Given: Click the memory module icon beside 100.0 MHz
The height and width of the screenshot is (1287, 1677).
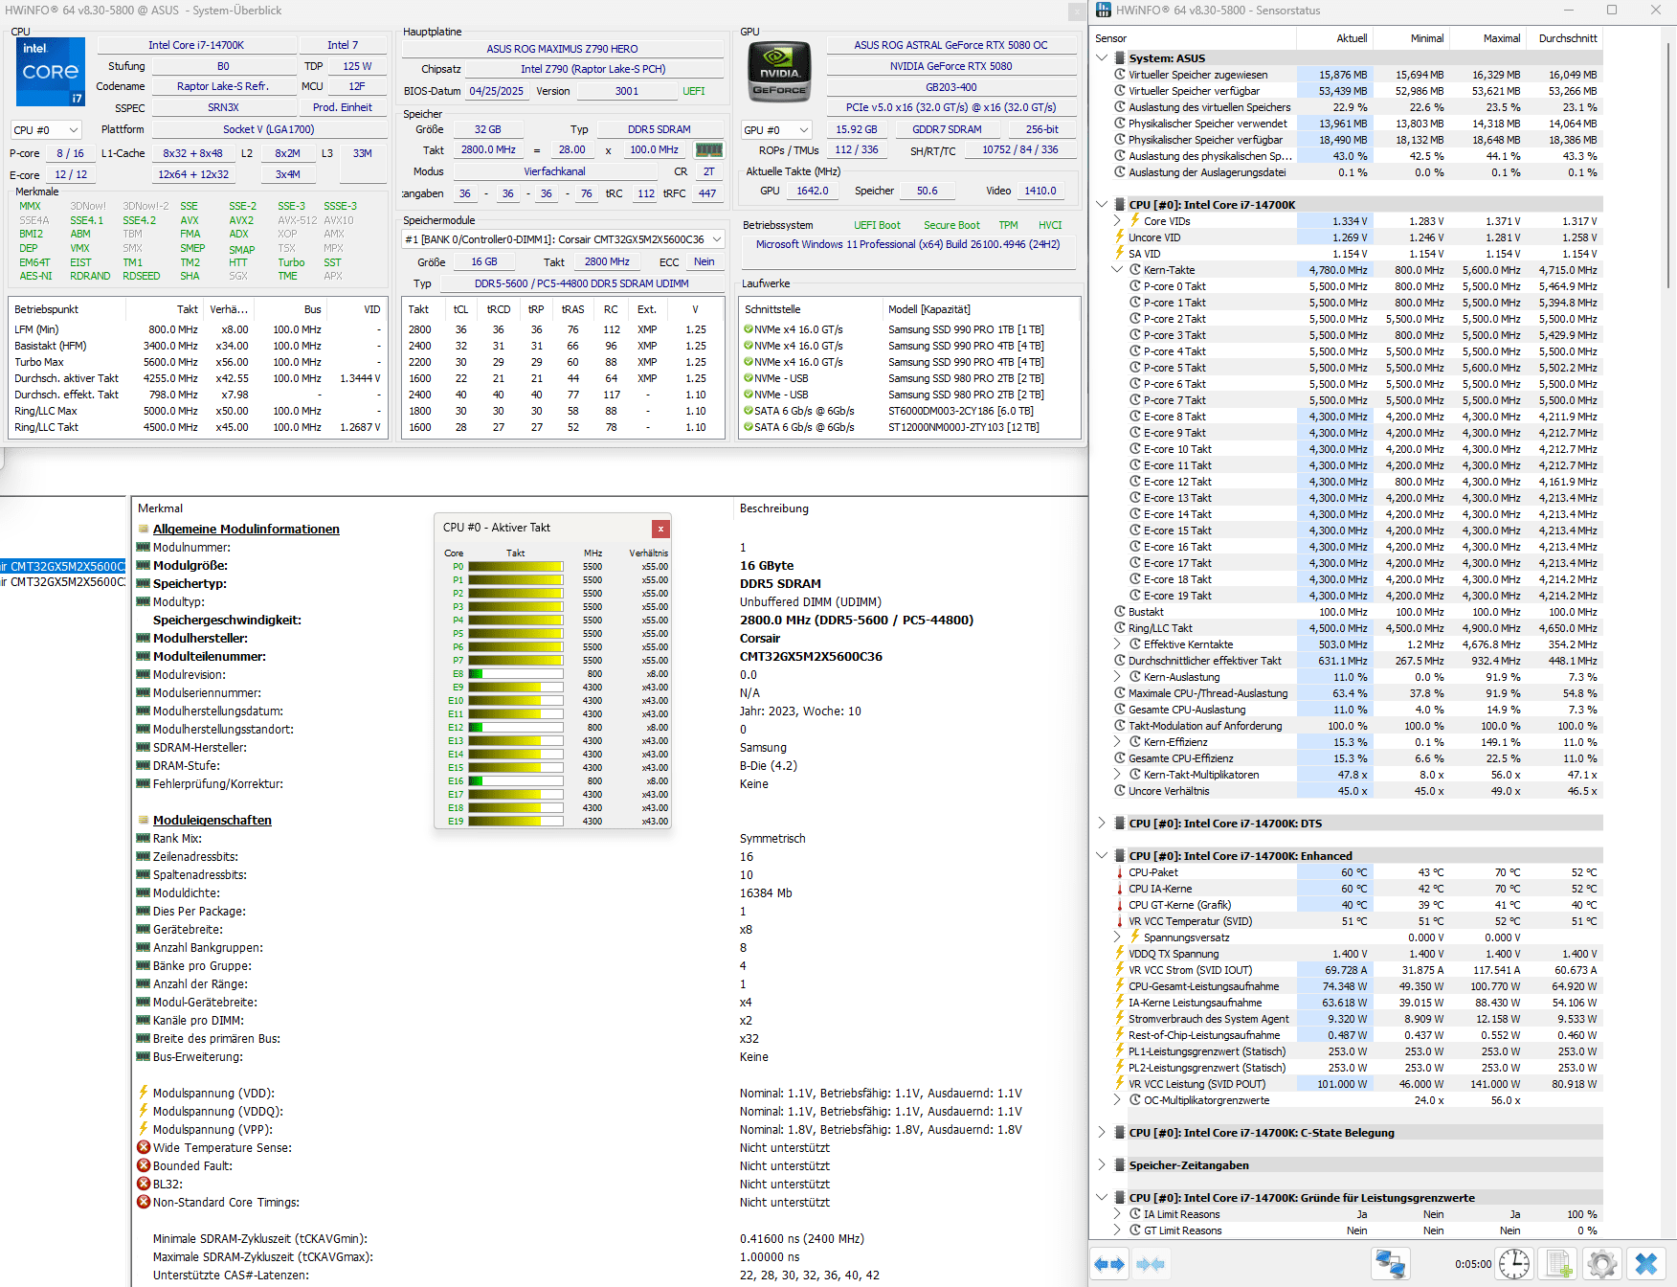Looking at the screenshot, I should (x=708, y=150).
